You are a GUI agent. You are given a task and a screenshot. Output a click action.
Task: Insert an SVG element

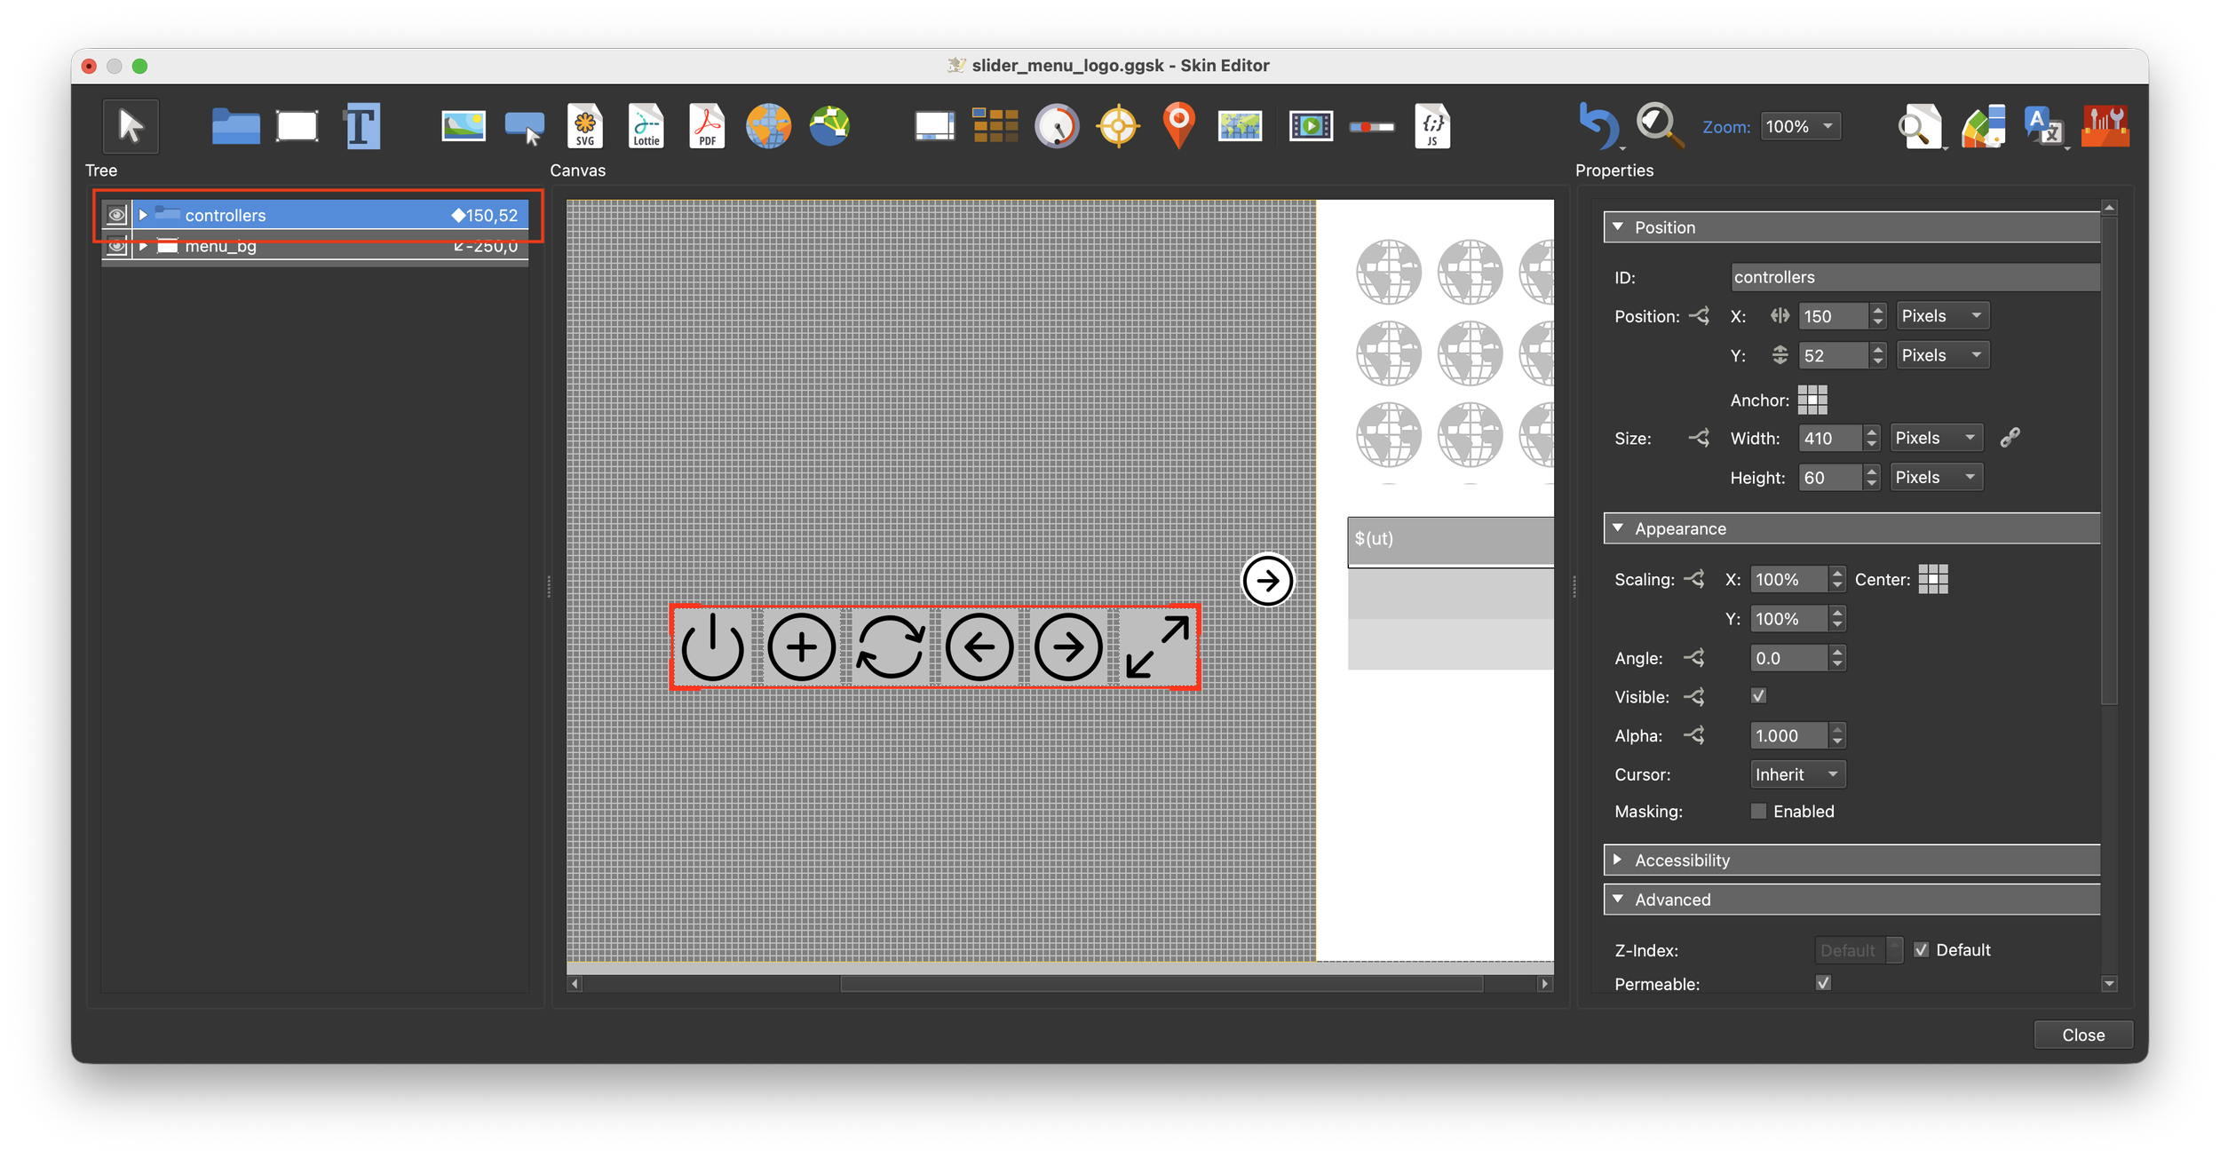585,126
